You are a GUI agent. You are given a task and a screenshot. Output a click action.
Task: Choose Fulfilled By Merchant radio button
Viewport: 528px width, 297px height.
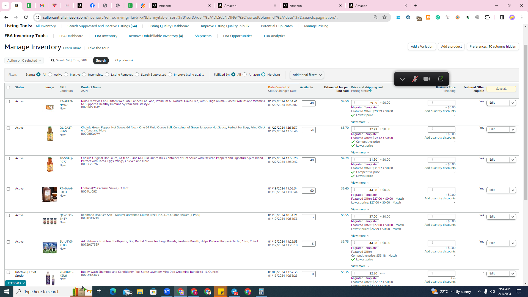click(x=263, y=75)
